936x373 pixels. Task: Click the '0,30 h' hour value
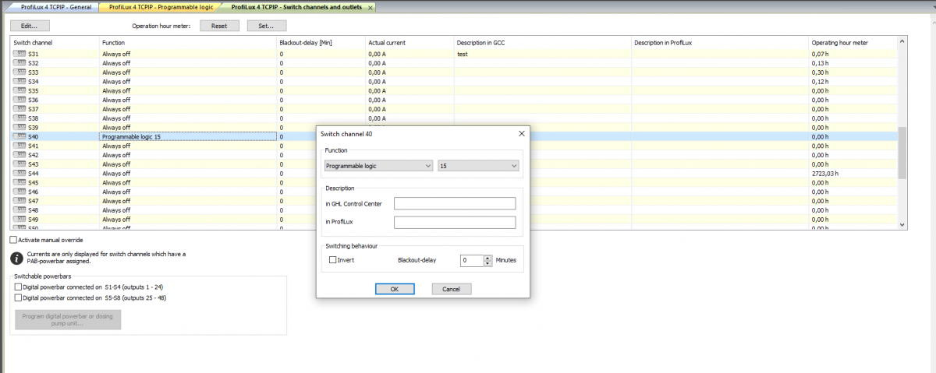click(x=820, y=72)
